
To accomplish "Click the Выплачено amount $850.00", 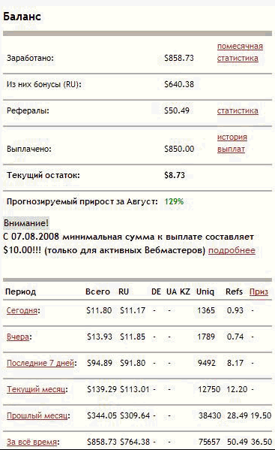I will [x=179, y=149].
